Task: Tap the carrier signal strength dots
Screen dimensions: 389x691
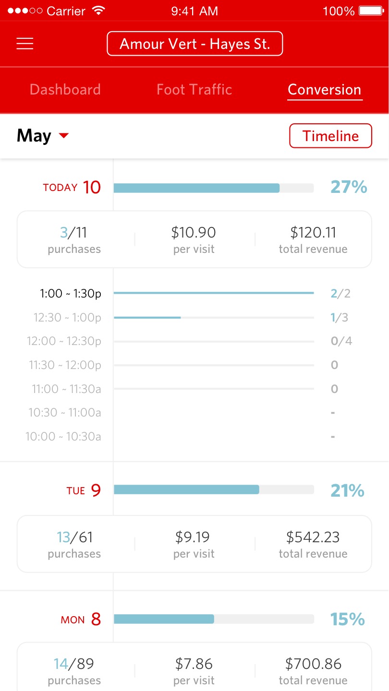Action: coord(25,11)
